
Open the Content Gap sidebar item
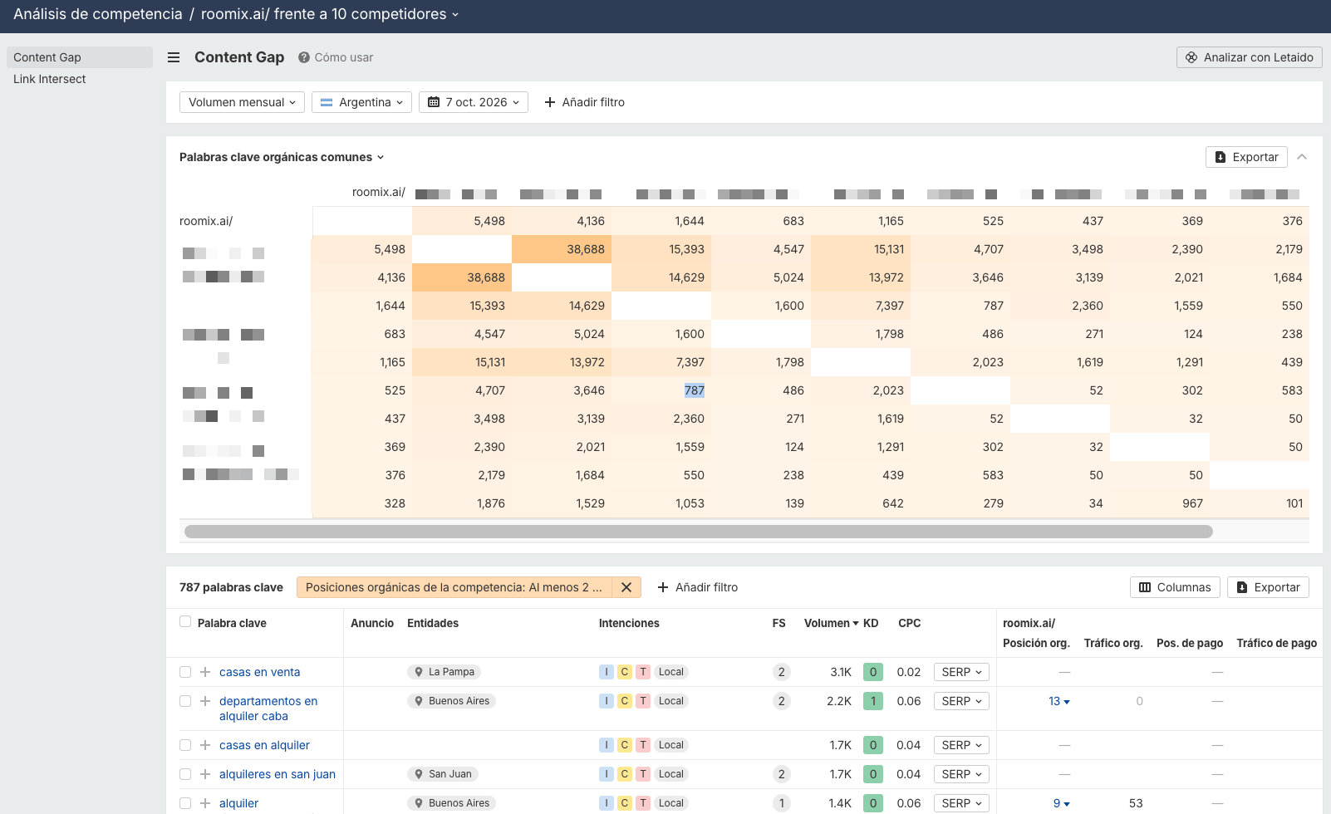click(x=80, y=57)
